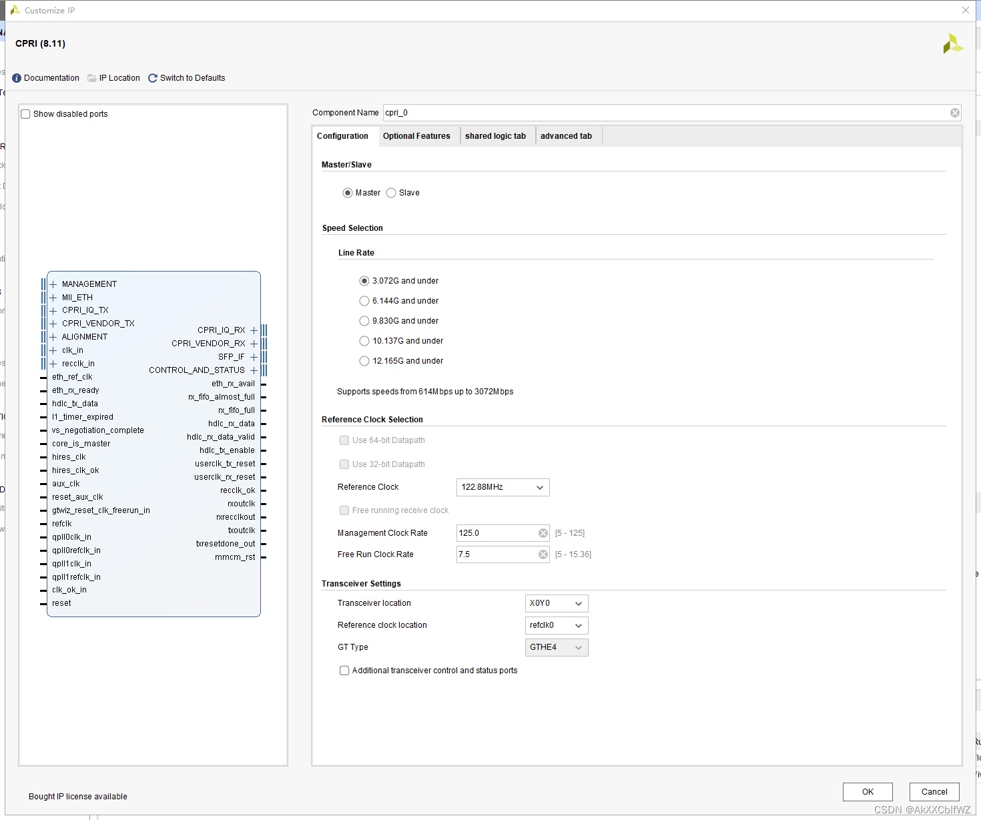Select the txresetdone_out port label

(x=226, y=544)
